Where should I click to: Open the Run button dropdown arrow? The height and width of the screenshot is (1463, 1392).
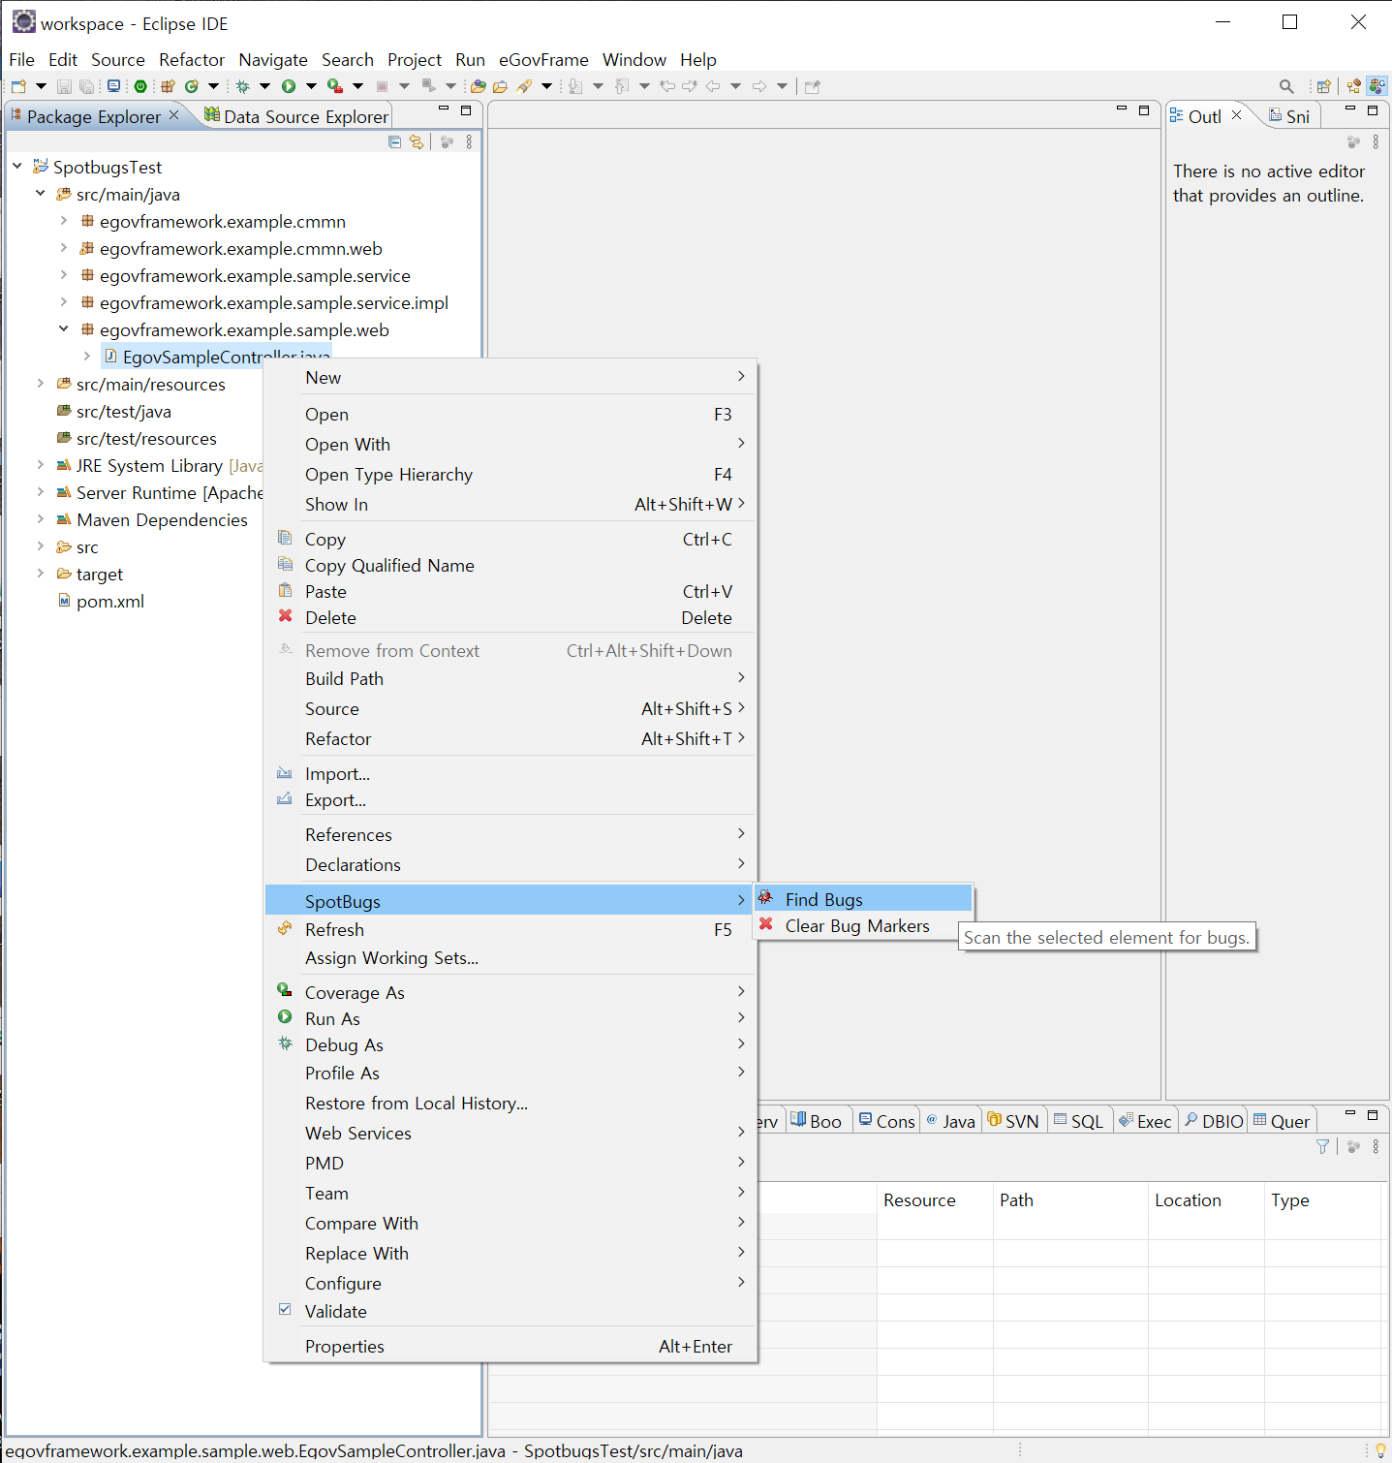[x=311, y=86]
